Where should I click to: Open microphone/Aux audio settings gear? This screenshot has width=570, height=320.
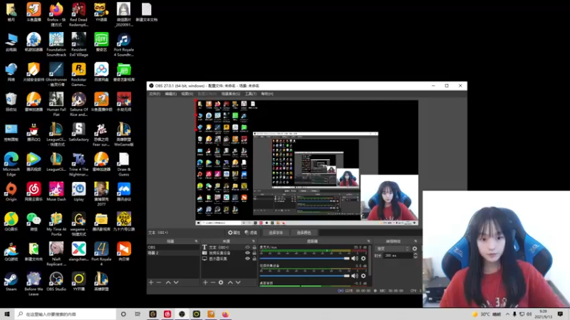point(363,258)
